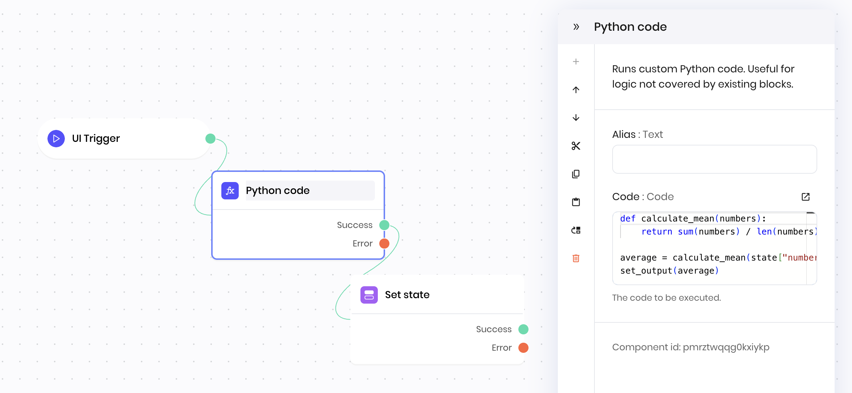The height and width of the screenshot is (393, 852).
Task: Click the 'Runs custom Python code' description
Action: click(x=703, y=76)
